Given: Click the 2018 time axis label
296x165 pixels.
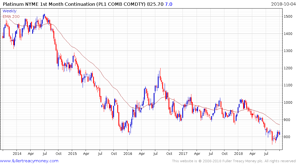Looking at the screenshot, I should click(238, 153).
